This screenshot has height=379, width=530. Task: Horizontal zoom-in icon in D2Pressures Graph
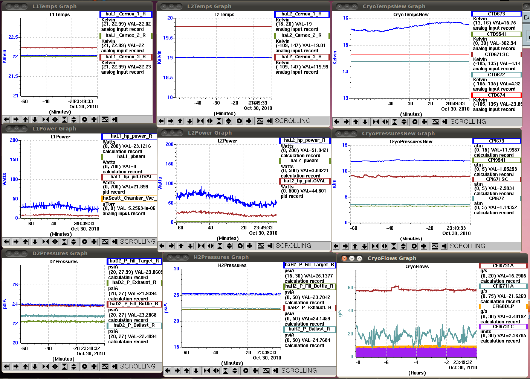pyautogui.click(x=46, y=367)
